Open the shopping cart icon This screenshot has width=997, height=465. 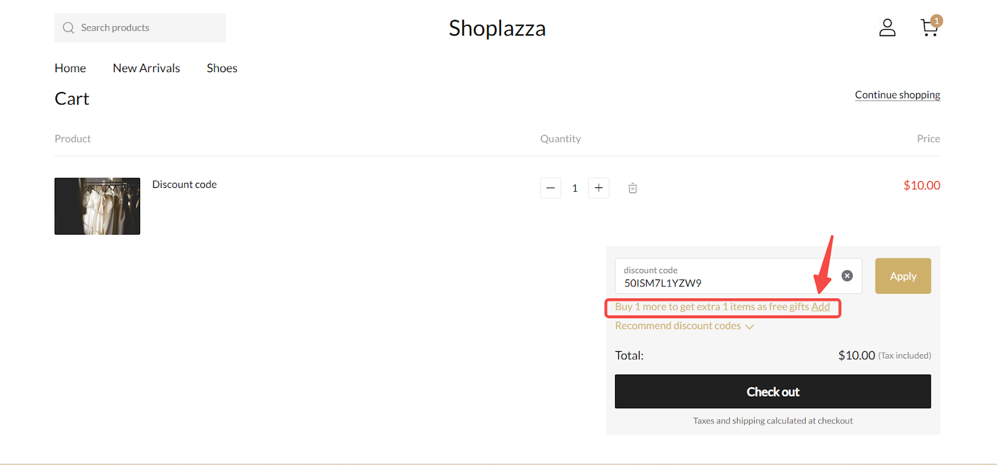pos(928,28)
